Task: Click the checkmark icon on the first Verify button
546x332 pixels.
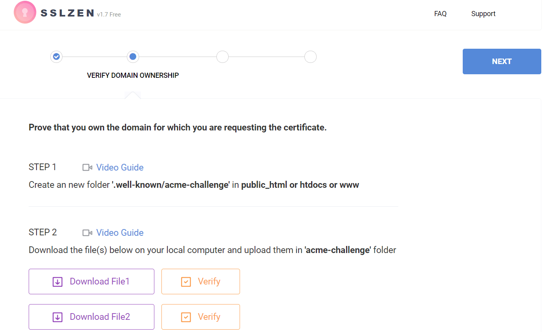Action: pyautogui.click(x=186, y=282)
